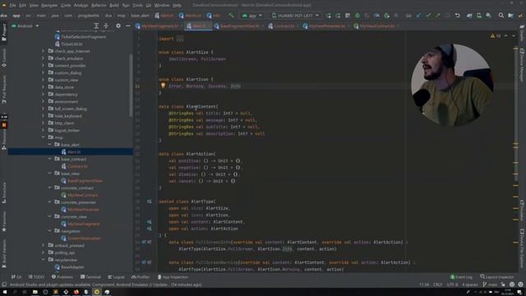Expand the custom_dialog folder
526x296 pixels.
(43, 73)
